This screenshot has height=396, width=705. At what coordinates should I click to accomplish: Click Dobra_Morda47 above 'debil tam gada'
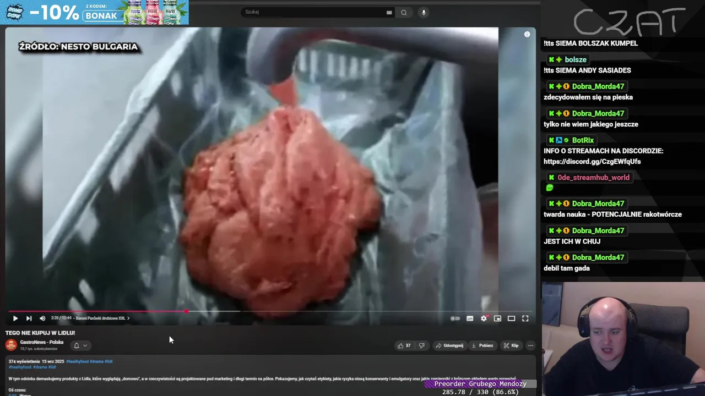[x=598, y=257]
